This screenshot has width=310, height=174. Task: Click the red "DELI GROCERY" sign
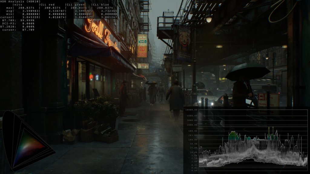point(142,52)
